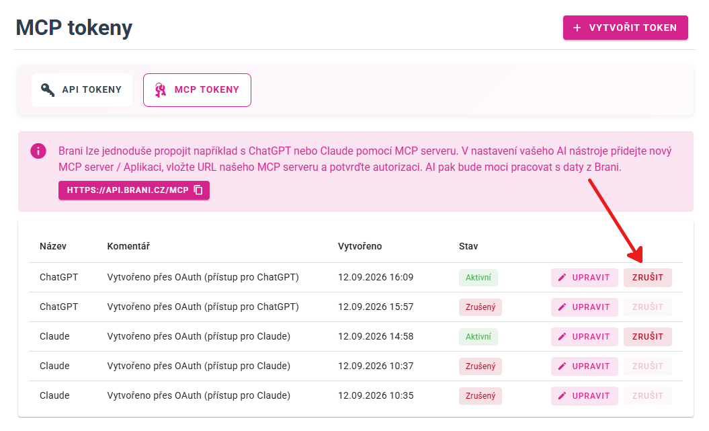Click the key icon beside API Tokeny
This screenshot has height=431, width=709.
coord(48,89)
